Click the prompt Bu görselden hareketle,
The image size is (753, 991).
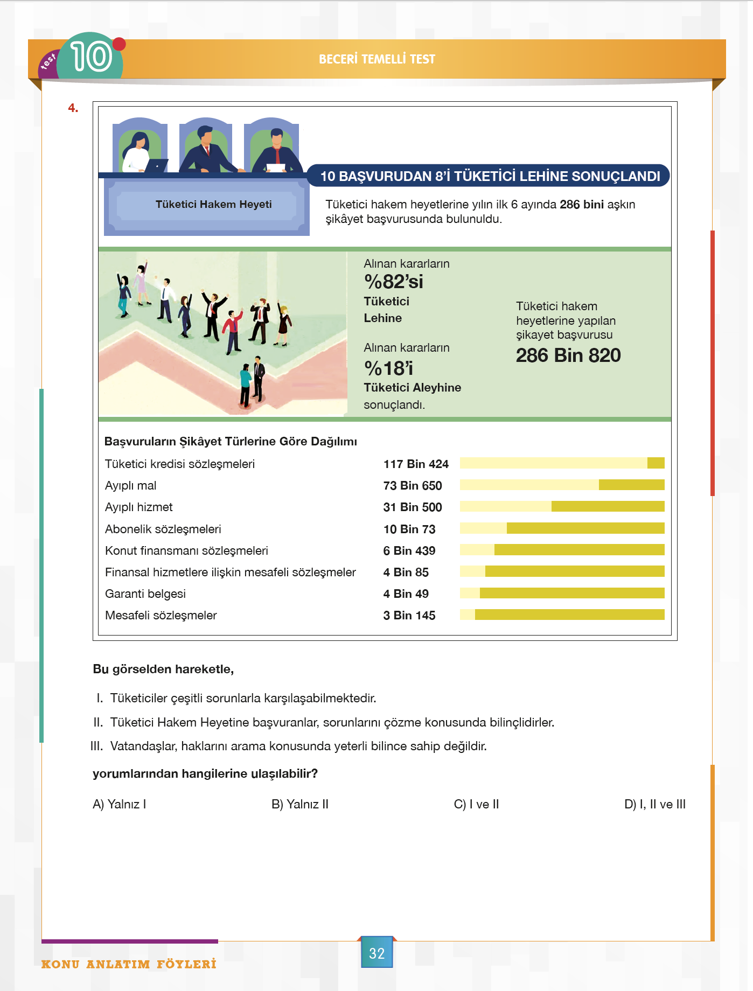point(163,669)
